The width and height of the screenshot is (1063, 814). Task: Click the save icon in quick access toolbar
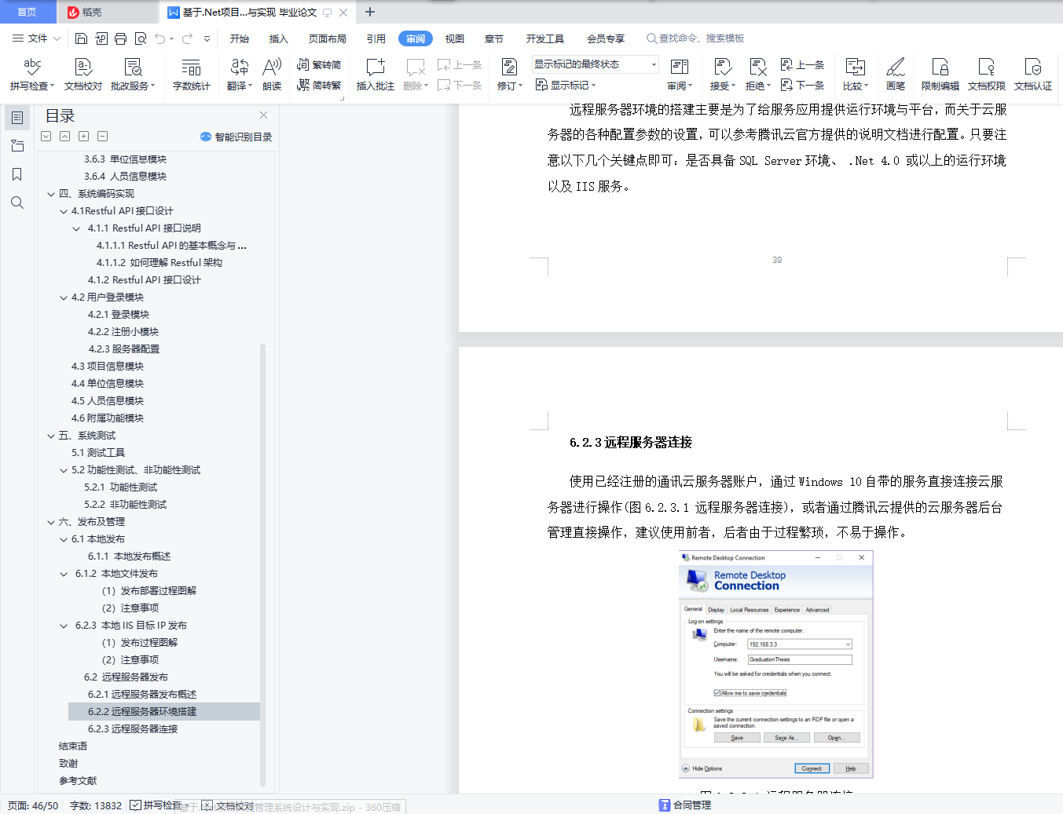[81, 38]
